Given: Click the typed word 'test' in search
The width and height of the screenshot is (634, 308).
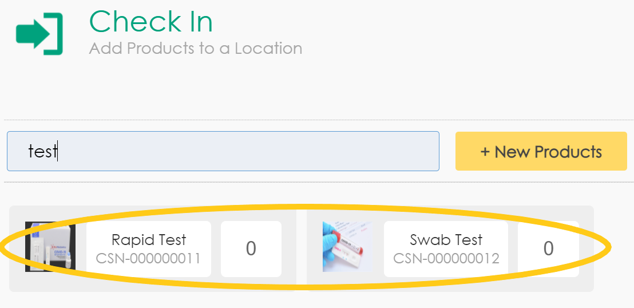Looking at the screenshot, I should (43, 151).
